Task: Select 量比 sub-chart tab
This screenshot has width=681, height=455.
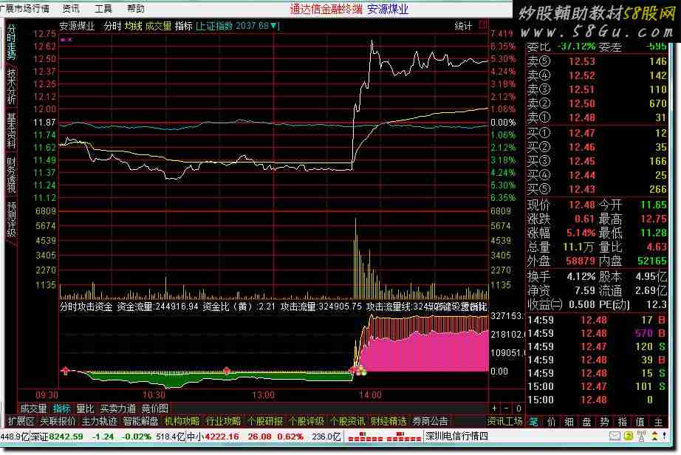Action: point(85,408)
